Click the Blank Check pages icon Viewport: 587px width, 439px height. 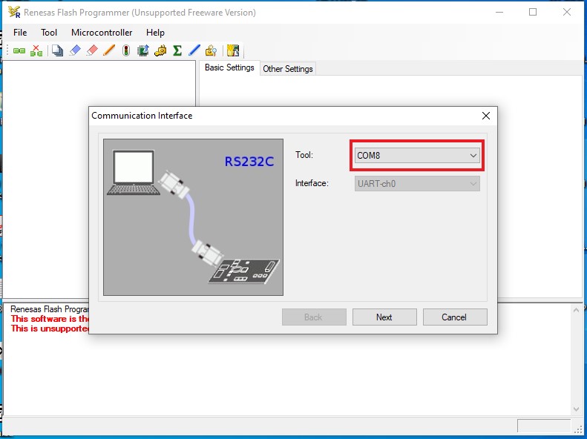(x=57, y=50)
